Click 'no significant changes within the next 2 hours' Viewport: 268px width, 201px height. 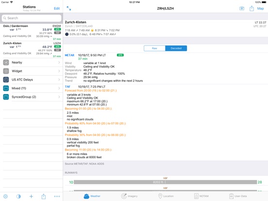[x=113, y=81]
